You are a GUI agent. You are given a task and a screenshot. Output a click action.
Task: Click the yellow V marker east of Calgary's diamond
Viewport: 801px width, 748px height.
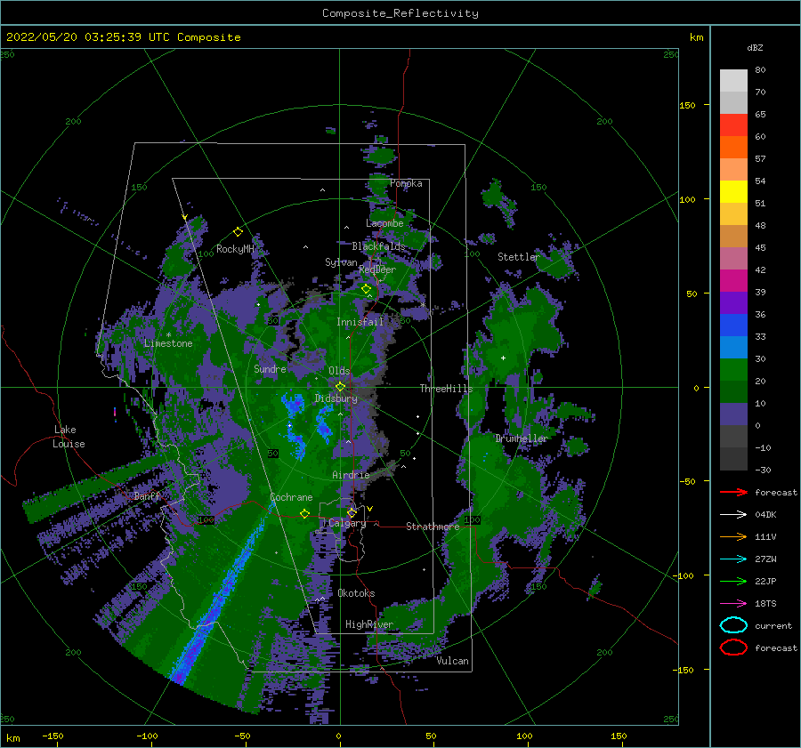click(x=370, y=509)
